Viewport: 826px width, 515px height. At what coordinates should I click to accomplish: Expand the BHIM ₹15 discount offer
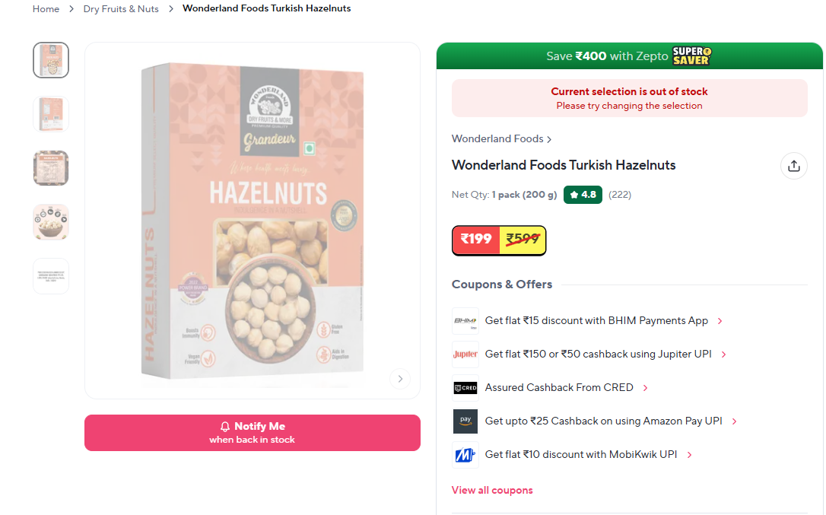tap(720, 321)
